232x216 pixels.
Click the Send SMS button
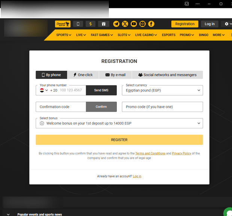pos(101,90)
